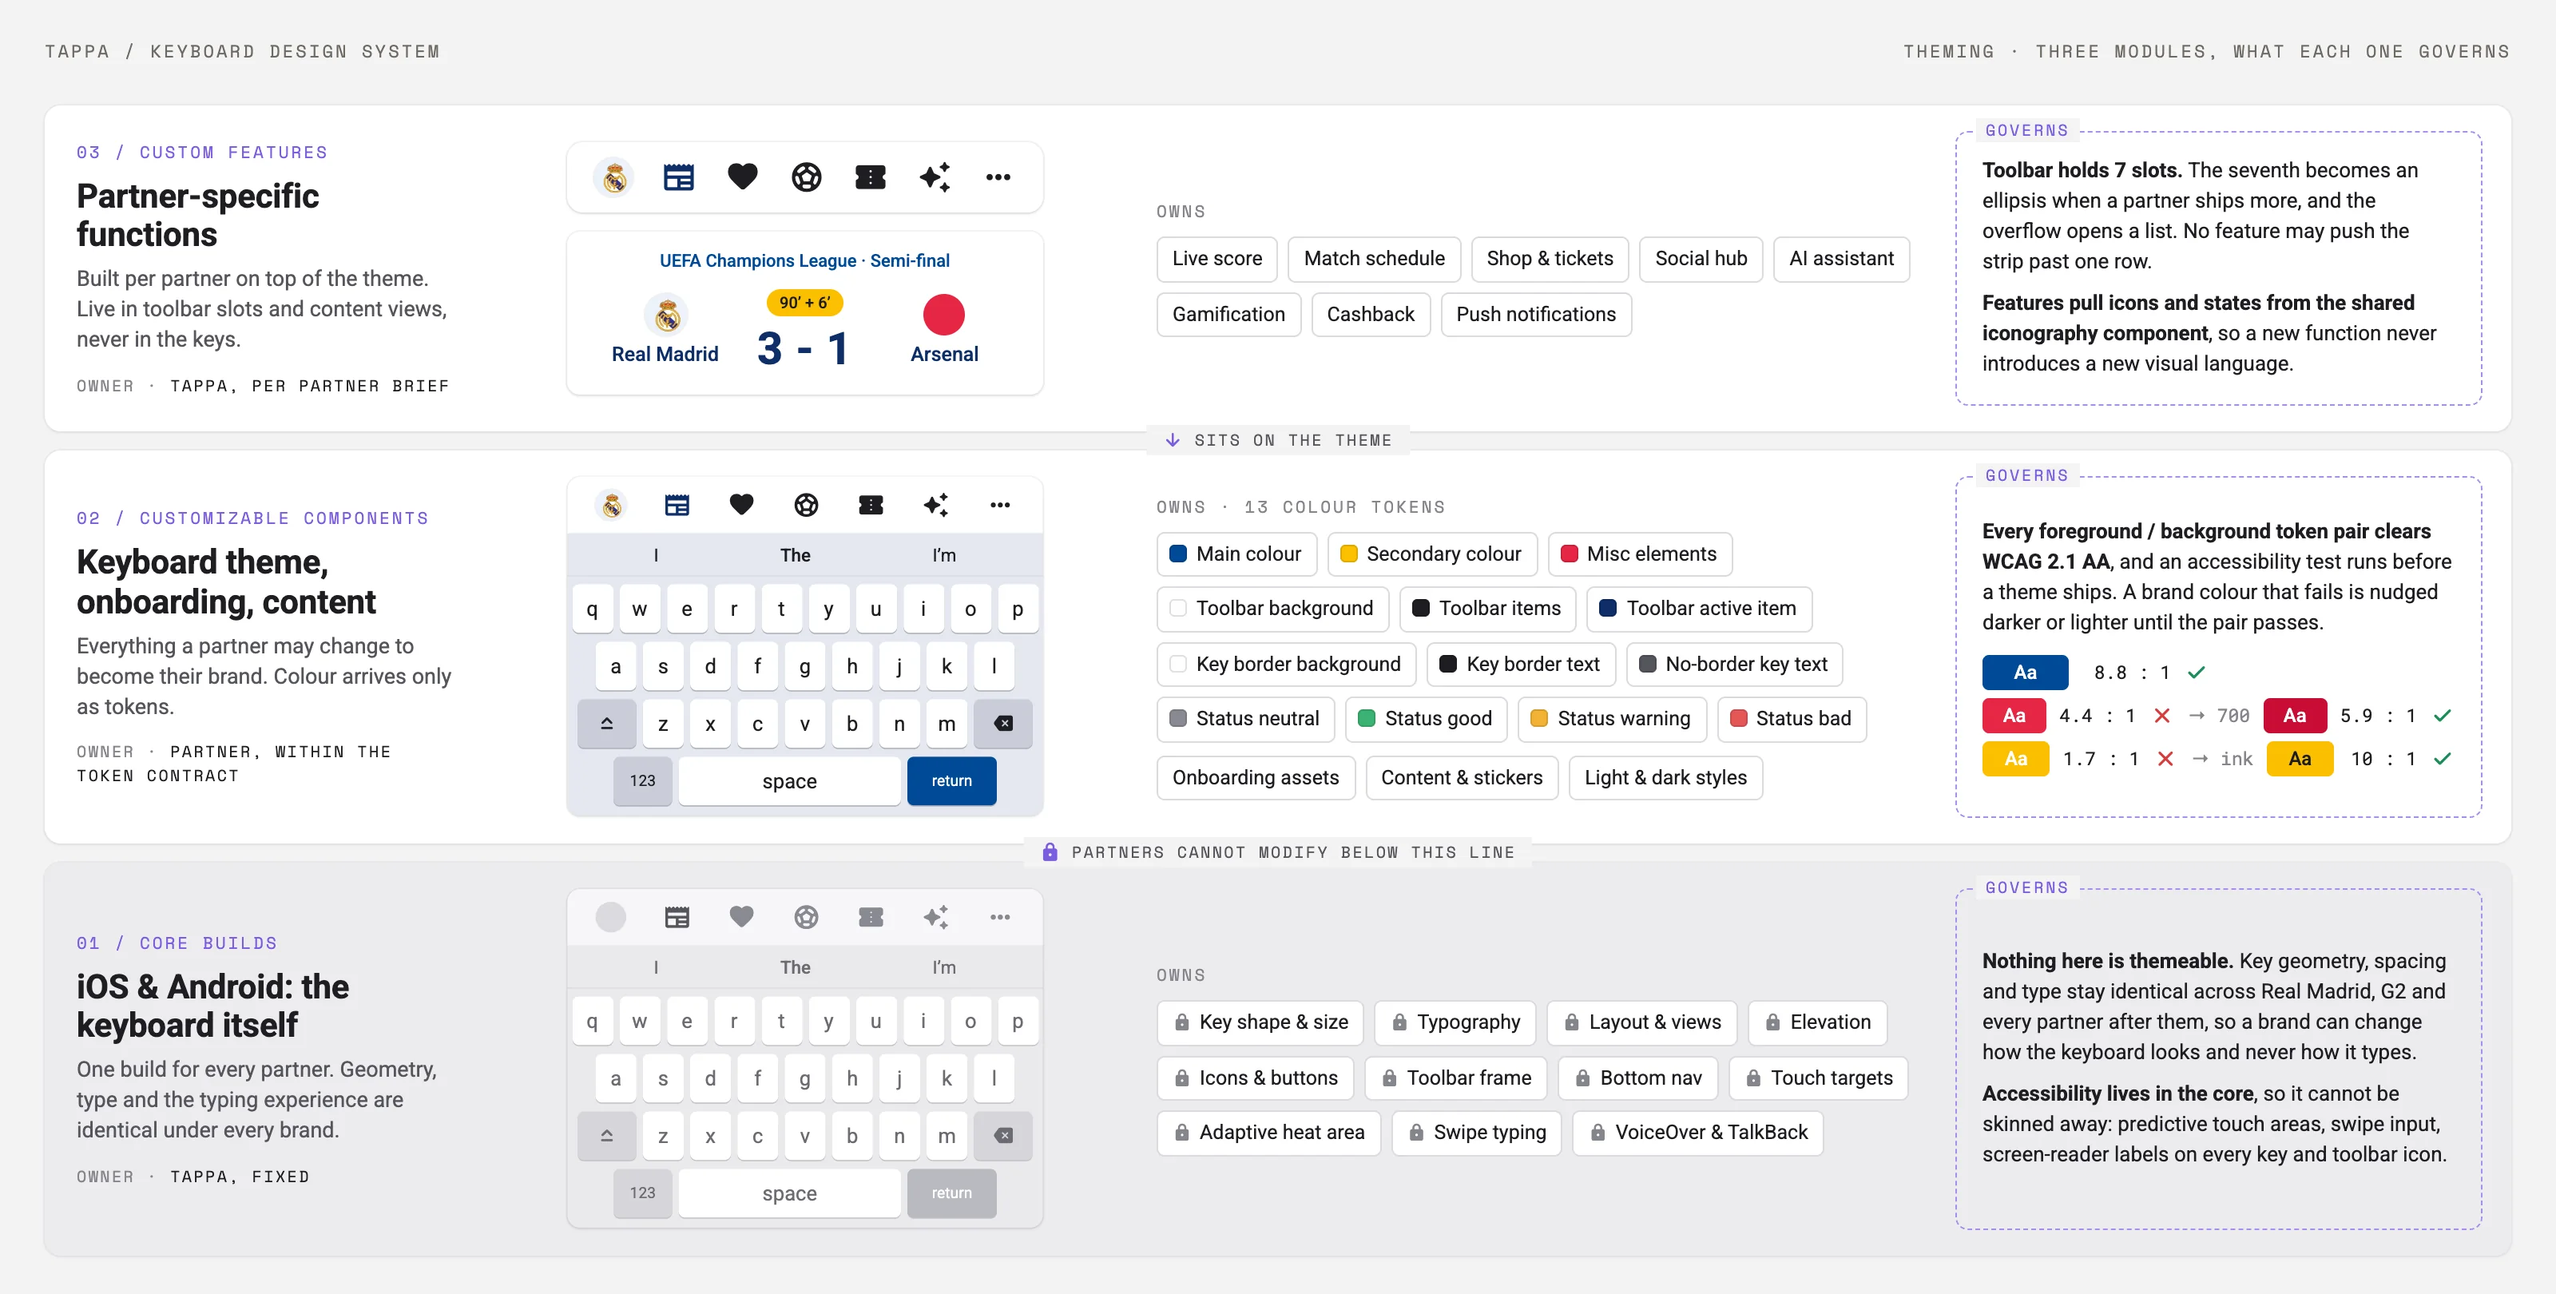Tap the grey heart icon in Core Builds toolbar

(x=741, y=916)
